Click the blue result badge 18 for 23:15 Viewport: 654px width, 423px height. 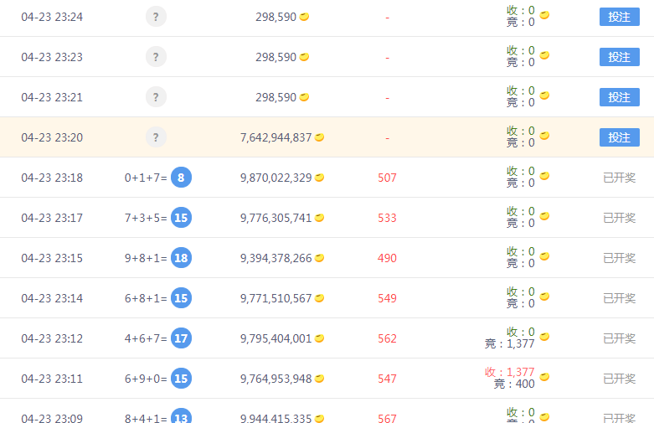[181, 258]
